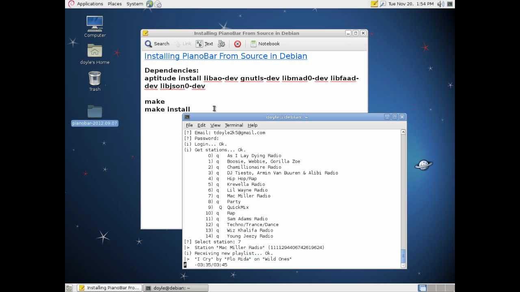Open the terminal Help menu
Viewport: 520px width, 292px height.
click(253, 125)
